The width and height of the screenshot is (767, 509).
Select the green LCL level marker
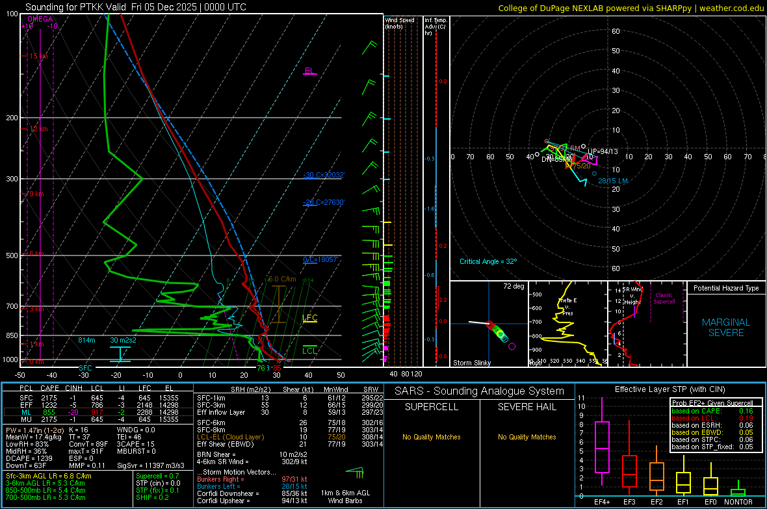click(x=309, y=350)
